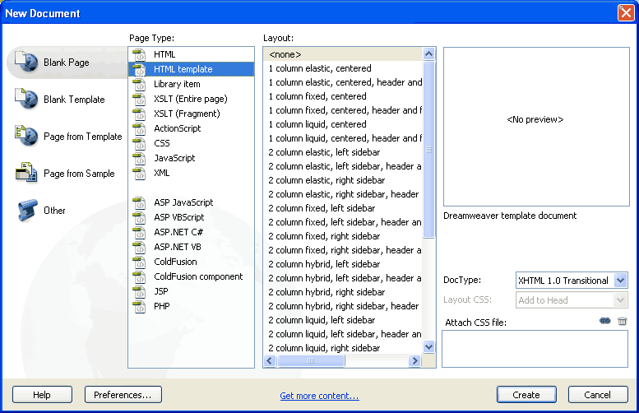Click the Attach Style Sheet link icon

click(605, 321)
